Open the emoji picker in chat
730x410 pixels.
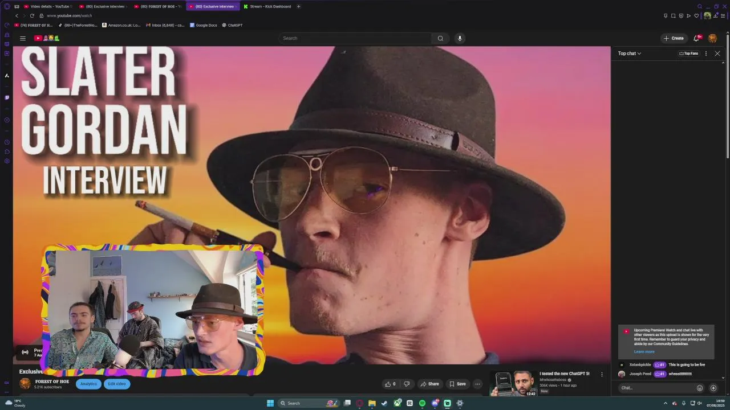[700, 388]
